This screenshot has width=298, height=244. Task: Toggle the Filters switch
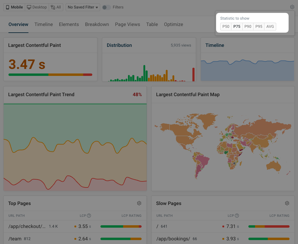point(106,7)
